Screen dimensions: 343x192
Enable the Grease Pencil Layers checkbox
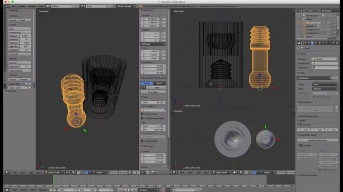pos(144,78)
